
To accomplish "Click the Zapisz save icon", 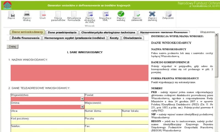I will tap(11, 14).
